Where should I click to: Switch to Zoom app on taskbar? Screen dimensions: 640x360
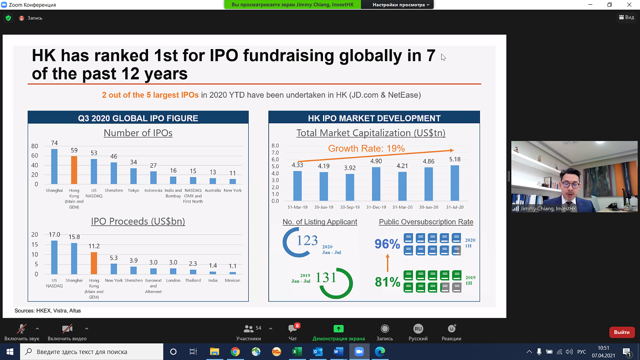click(359, 351)
